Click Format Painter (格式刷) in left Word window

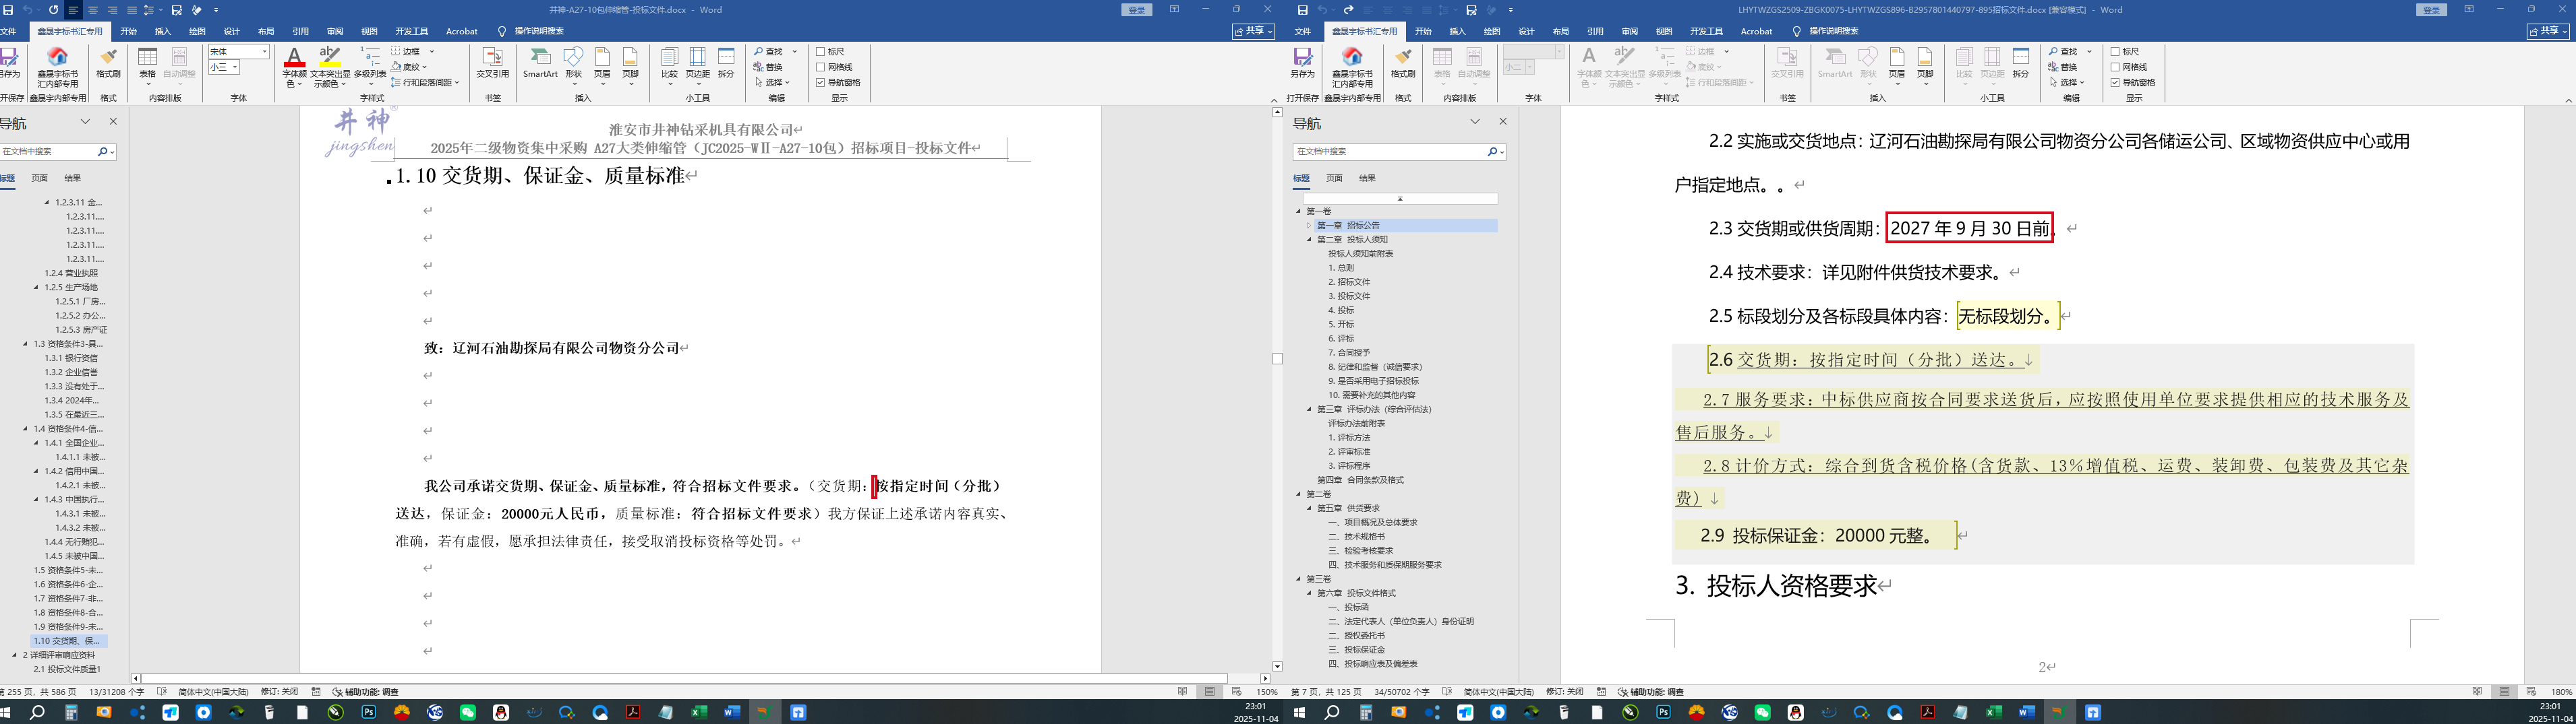(x=108, y=62)
